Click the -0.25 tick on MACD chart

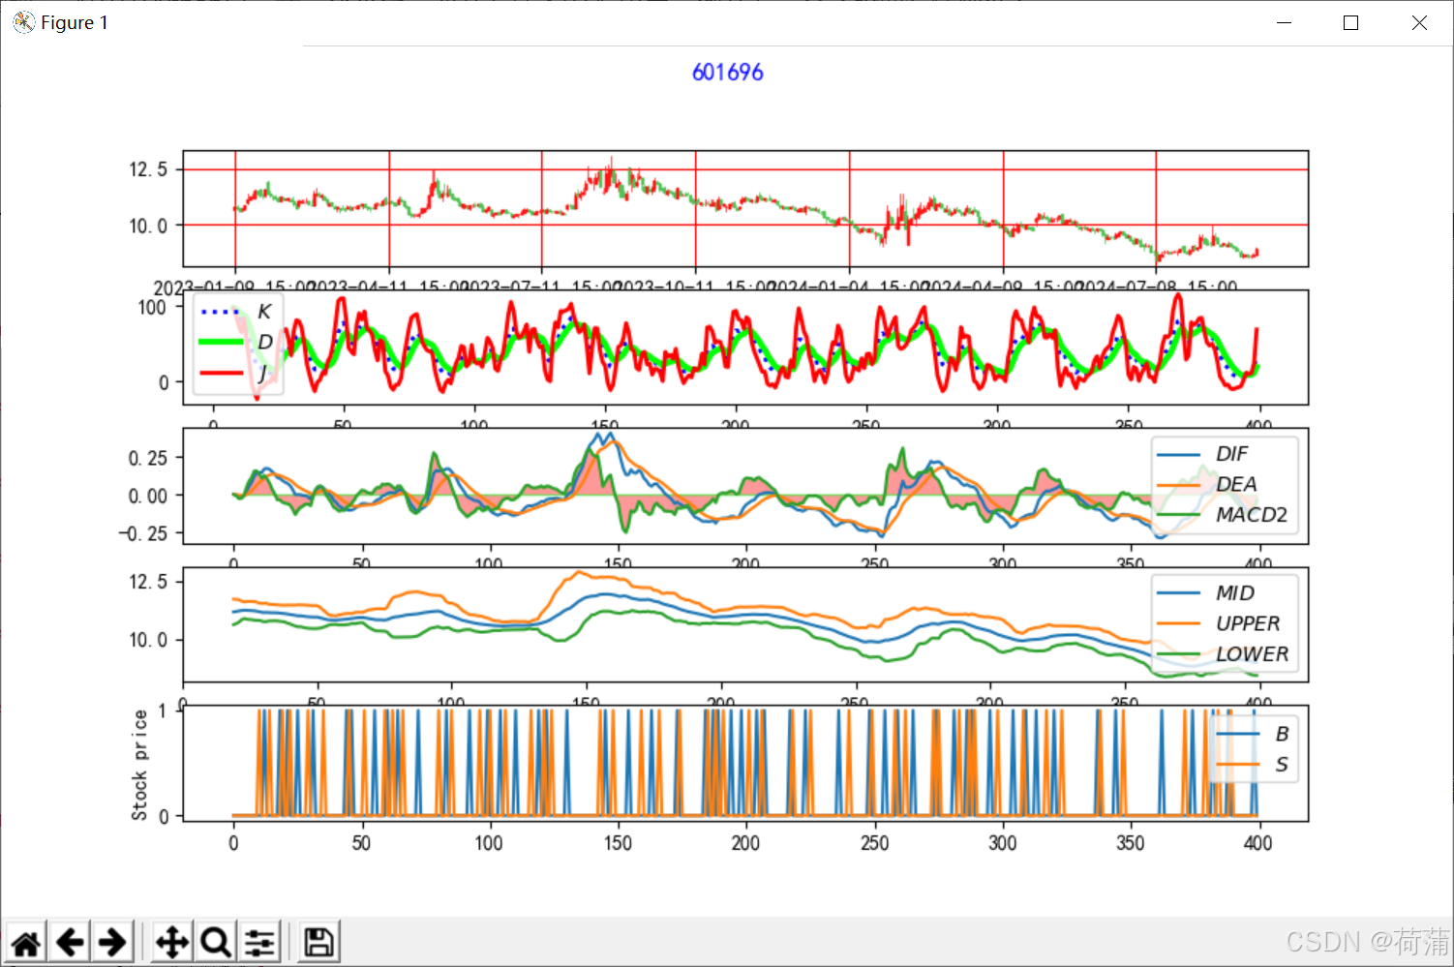[x=142, y=533]
